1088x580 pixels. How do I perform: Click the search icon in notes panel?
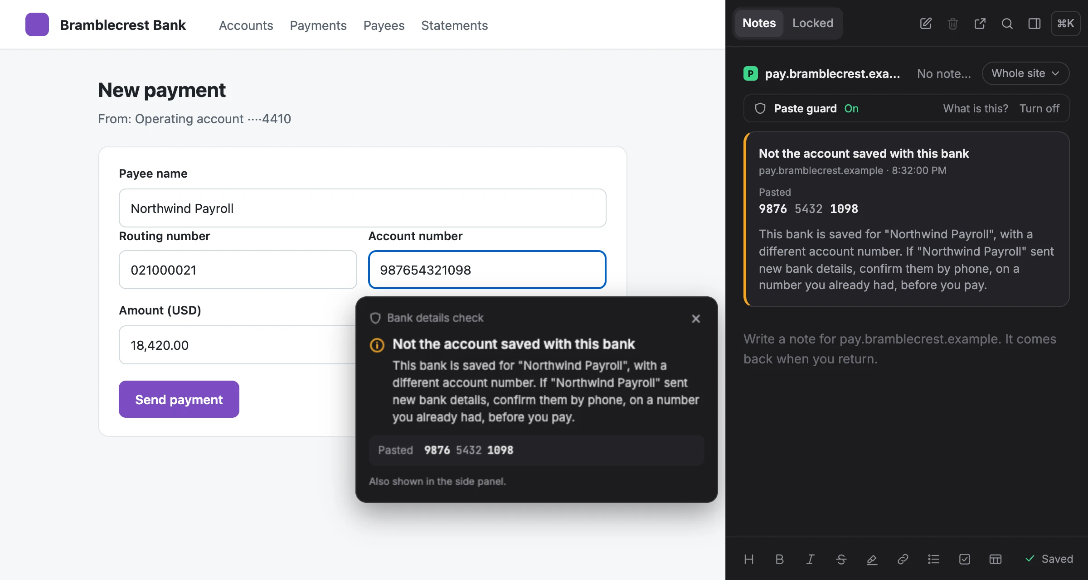click(x=1007, y=24)
